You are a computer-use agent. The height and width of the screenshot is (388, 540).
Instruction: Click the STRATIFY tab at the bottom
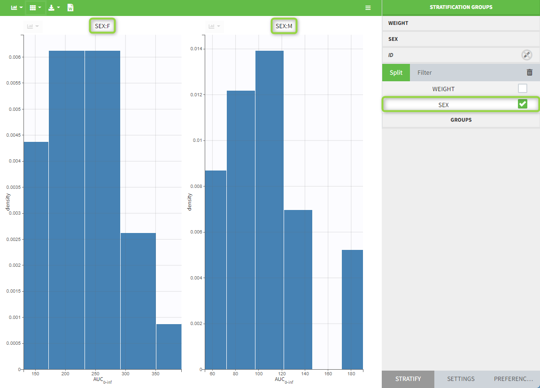408,379
